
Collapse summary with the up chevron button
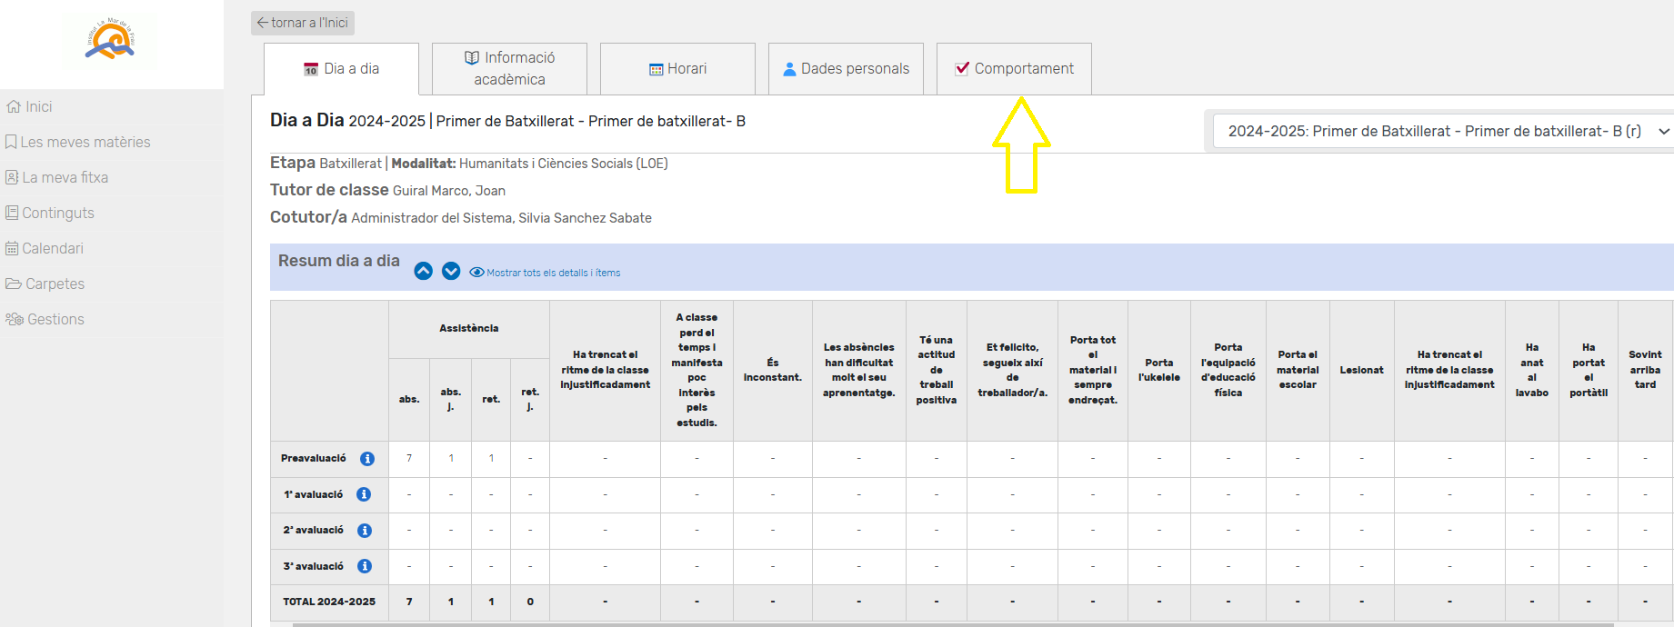[x=423, y=271]
